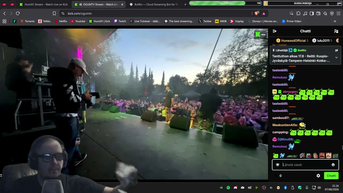The image size is (343, 193).
Task: Open the Telkku bookmark
Action: click(44, 21)
